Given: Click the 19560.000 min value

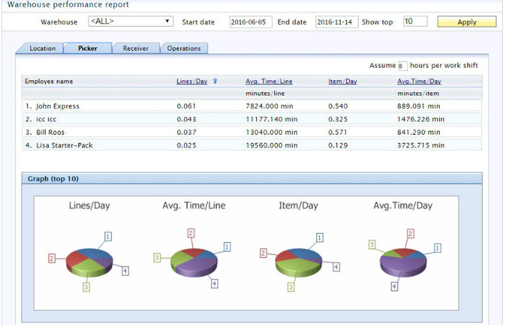Looking at the screenshot, I should (271, 145).
